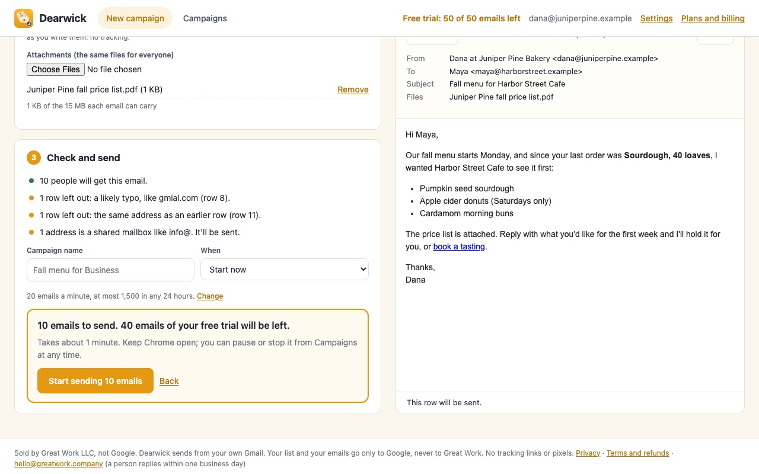Open Terms and refunds in the footer
The width and height of the screenshot is (759, 474).
[637, 453]
